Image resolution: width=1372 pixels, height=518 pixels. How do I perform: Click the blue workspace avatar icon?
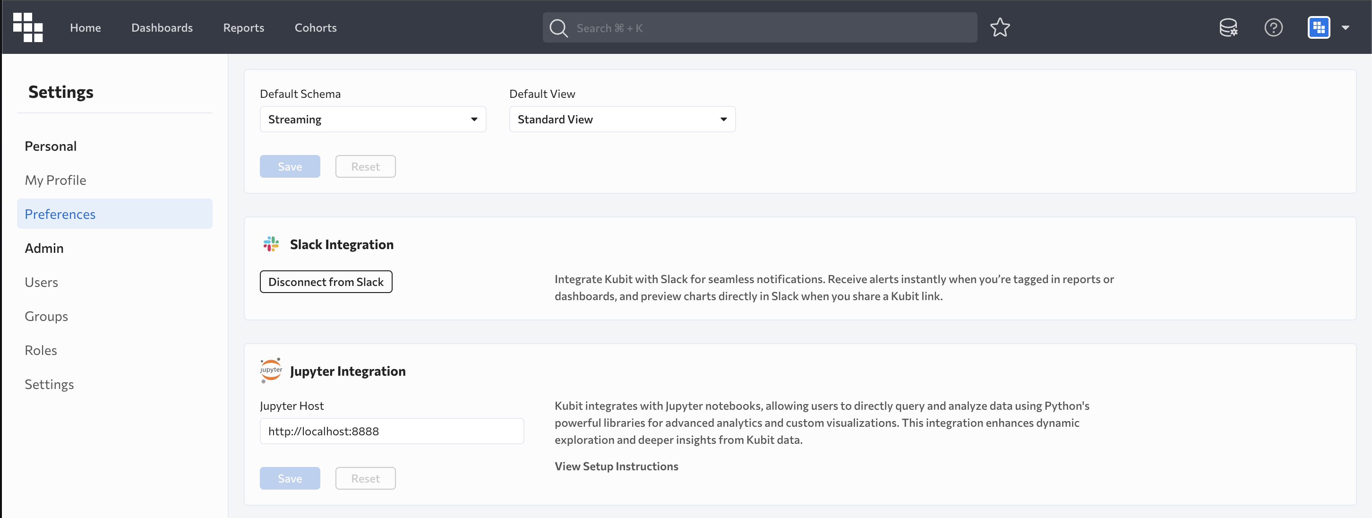1318,28
